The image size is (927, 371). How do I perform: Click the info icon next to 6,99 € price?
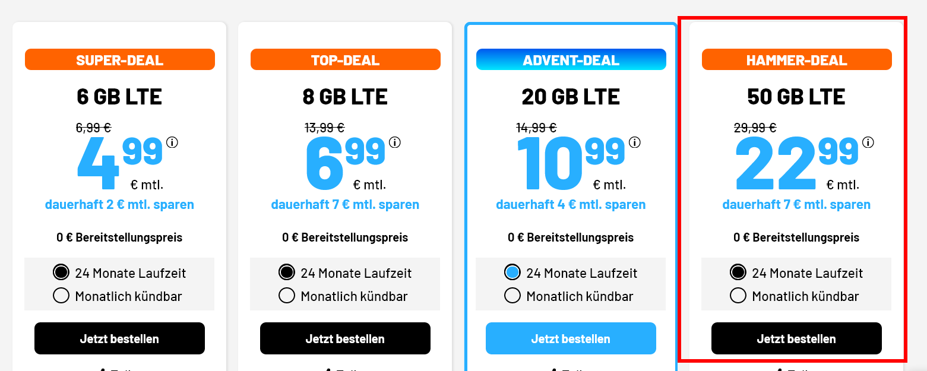[395, 142]
